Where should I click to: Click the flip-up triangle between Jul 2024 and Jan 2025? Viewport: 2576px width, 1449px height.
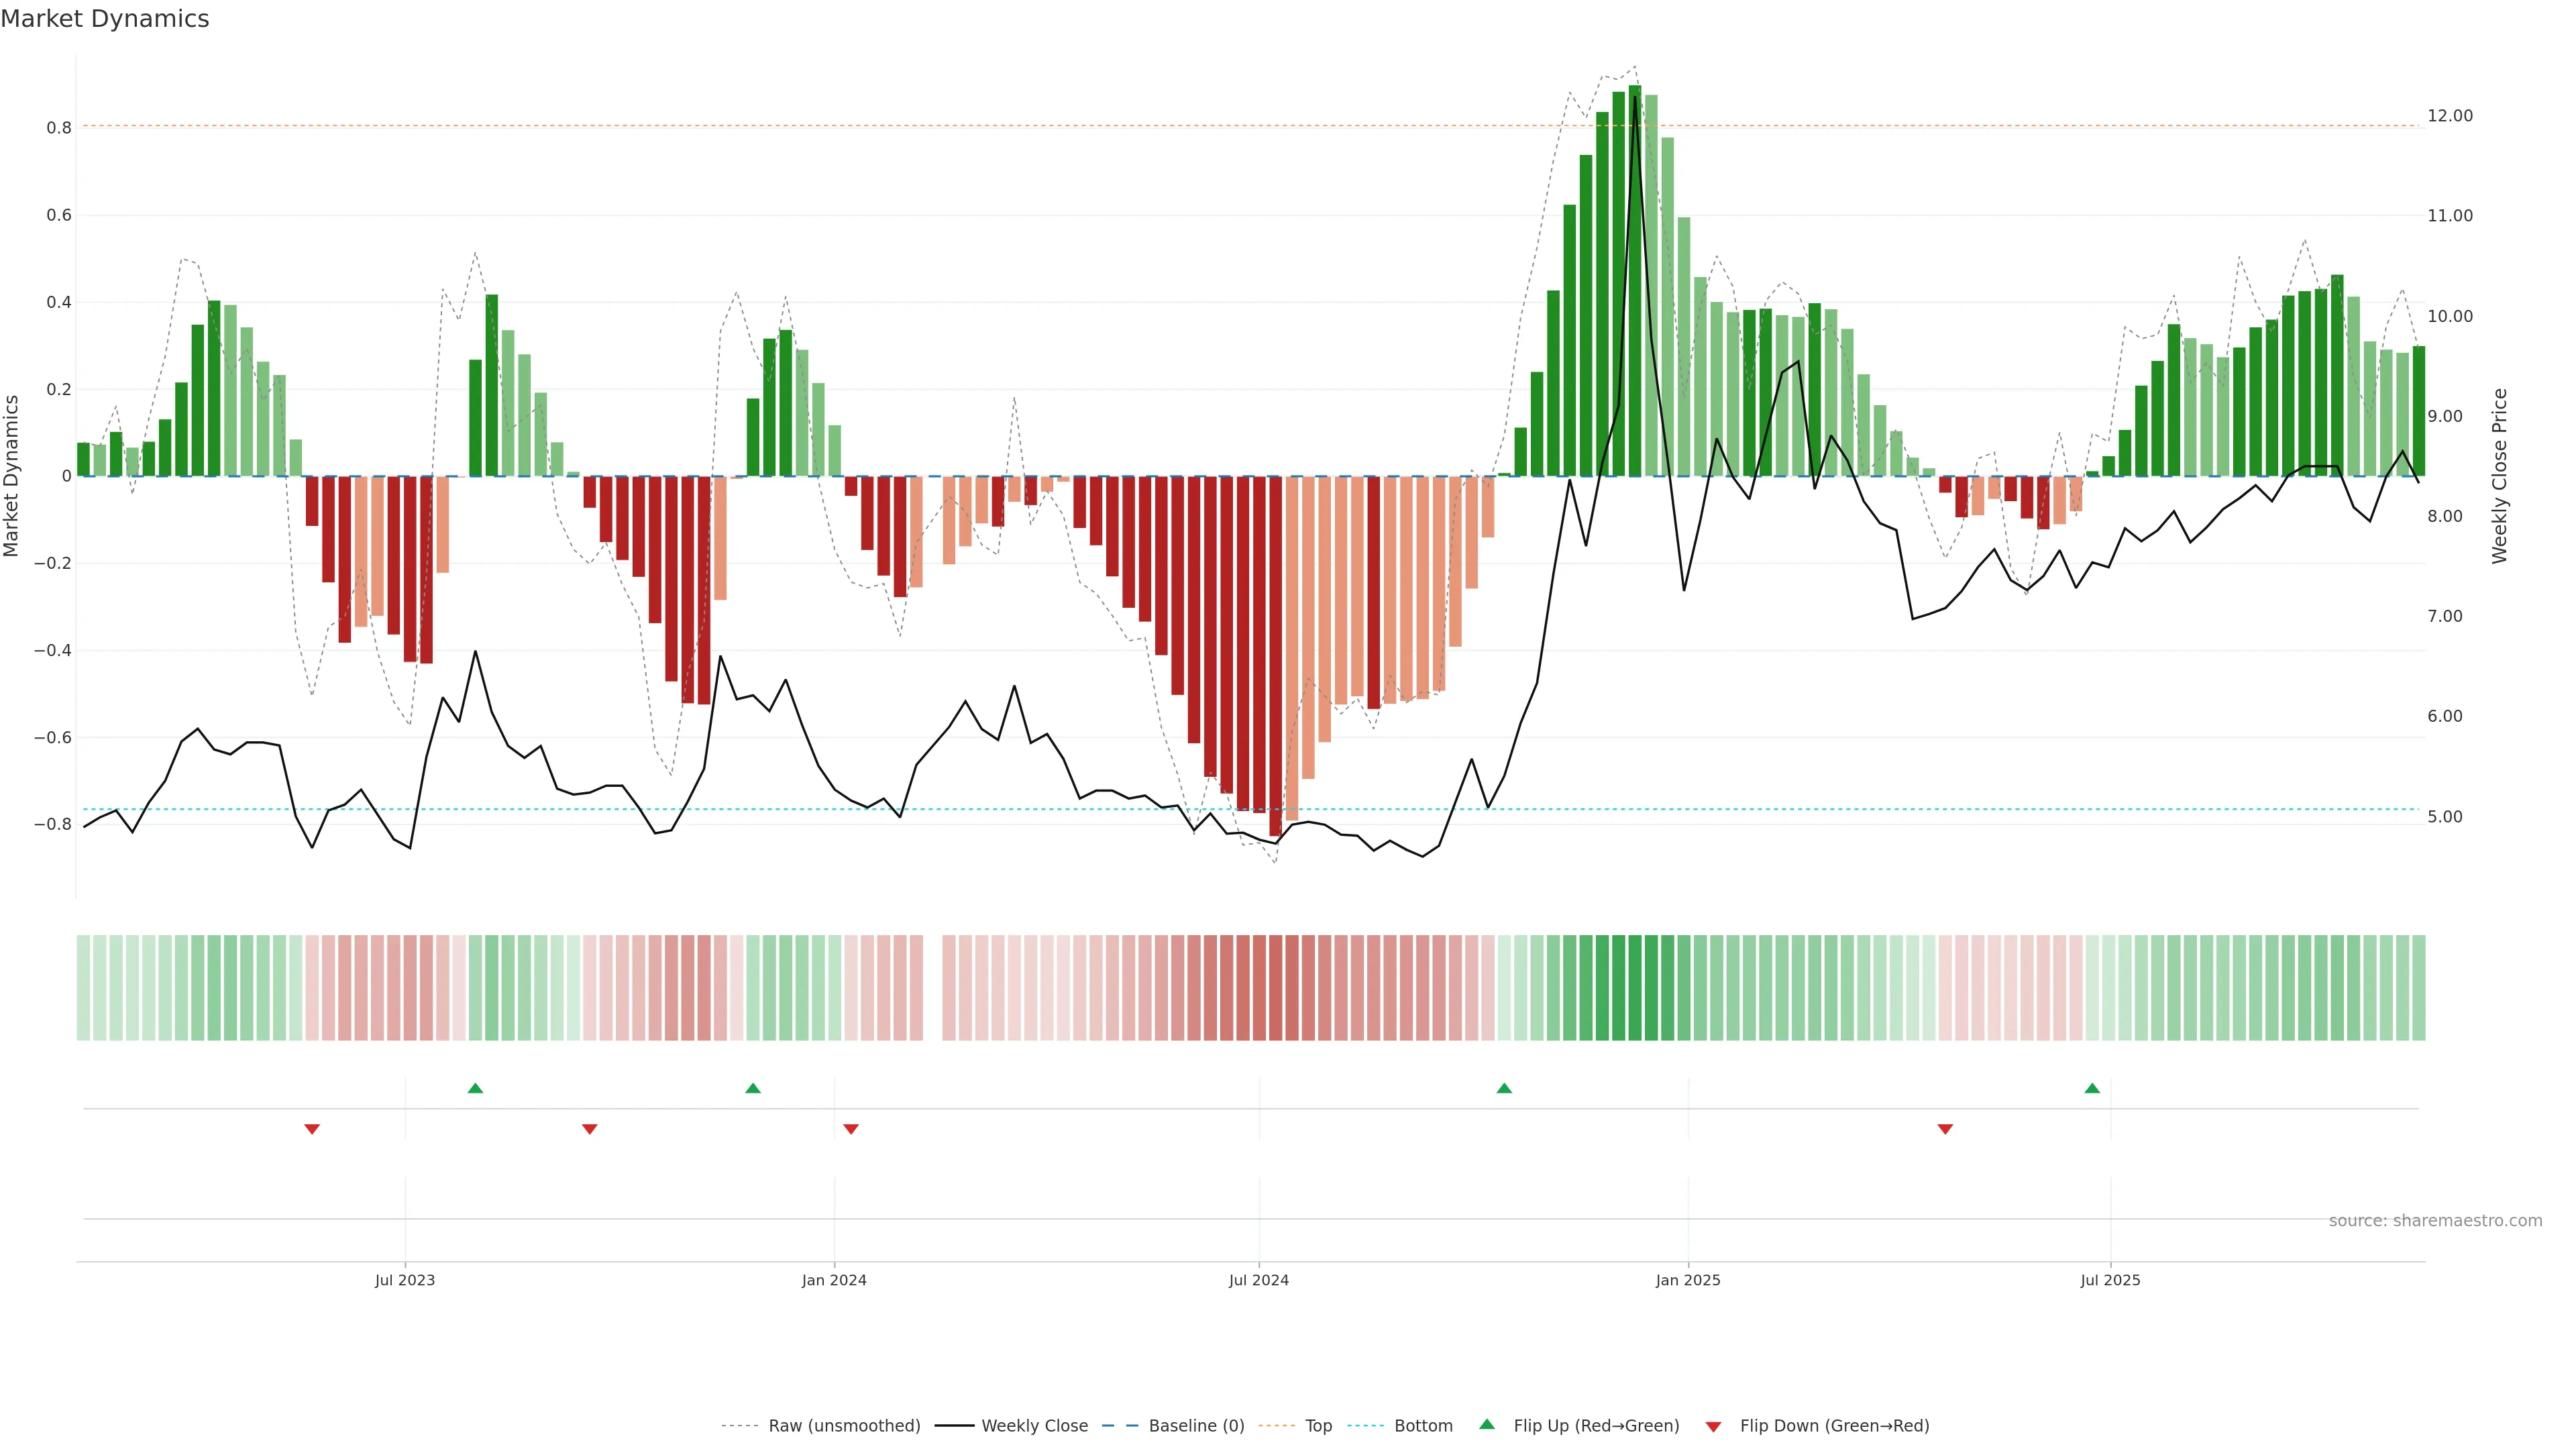tap(1504, 1088)
